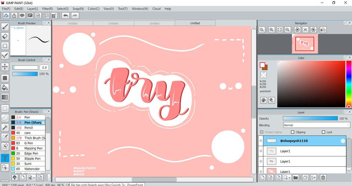Switch to the first Untitled document tab
352x186 pixels.
[73, 23]
